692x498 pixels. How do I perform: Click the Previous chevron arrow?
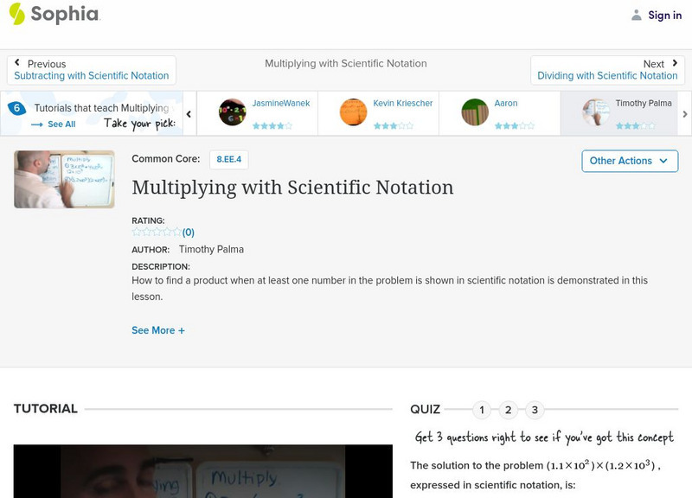[x=17, y=63]
